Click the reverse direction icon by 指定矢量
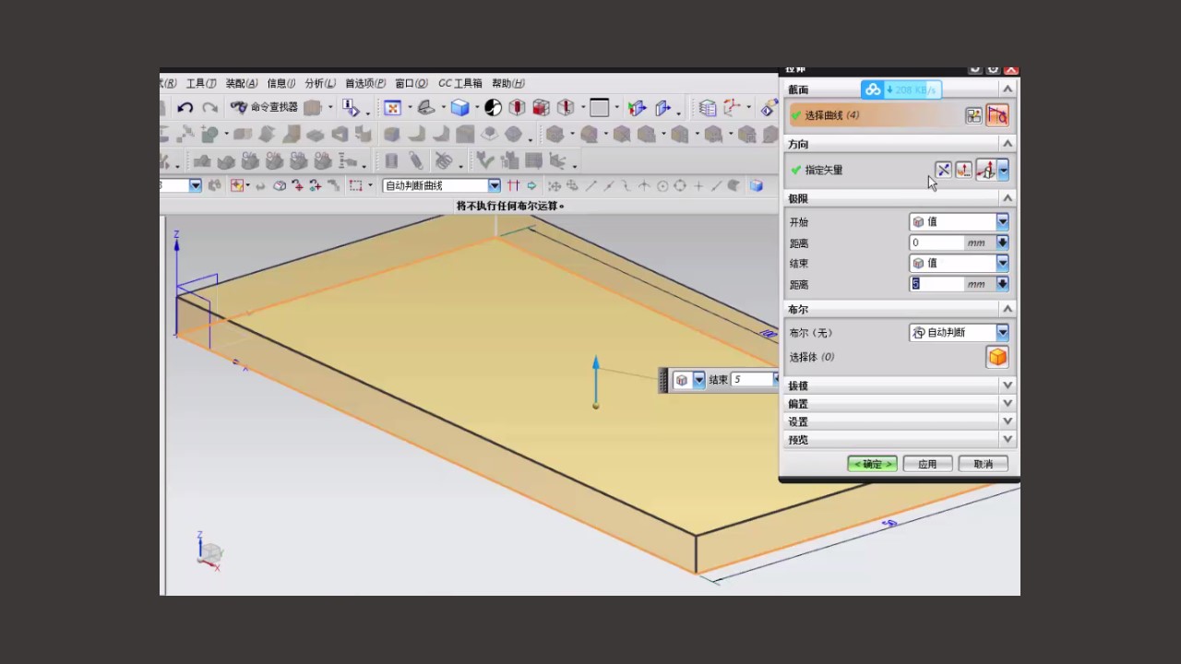The height and width of the screenshot is (664, 1181). [x=943, y=170]
